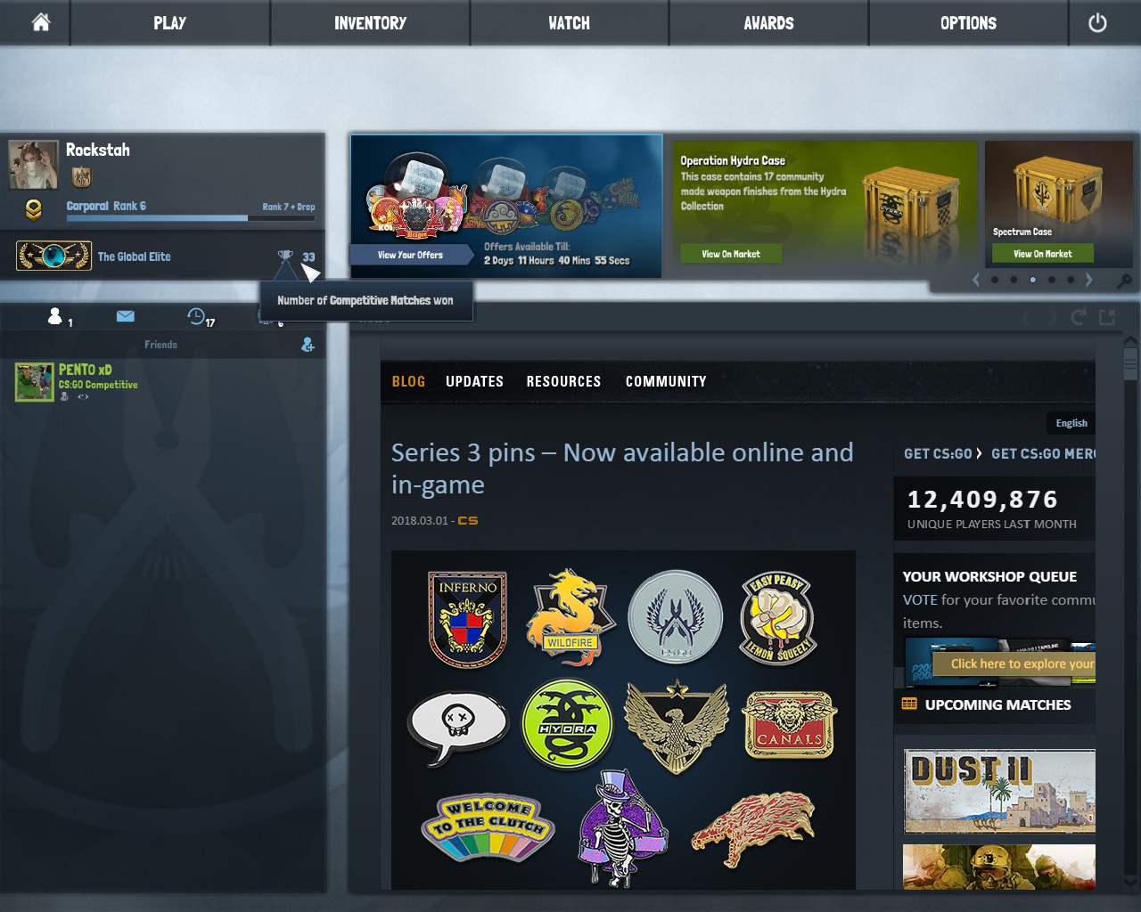
Task: Click the add friend icon
Action: click(x=308, y=344)
